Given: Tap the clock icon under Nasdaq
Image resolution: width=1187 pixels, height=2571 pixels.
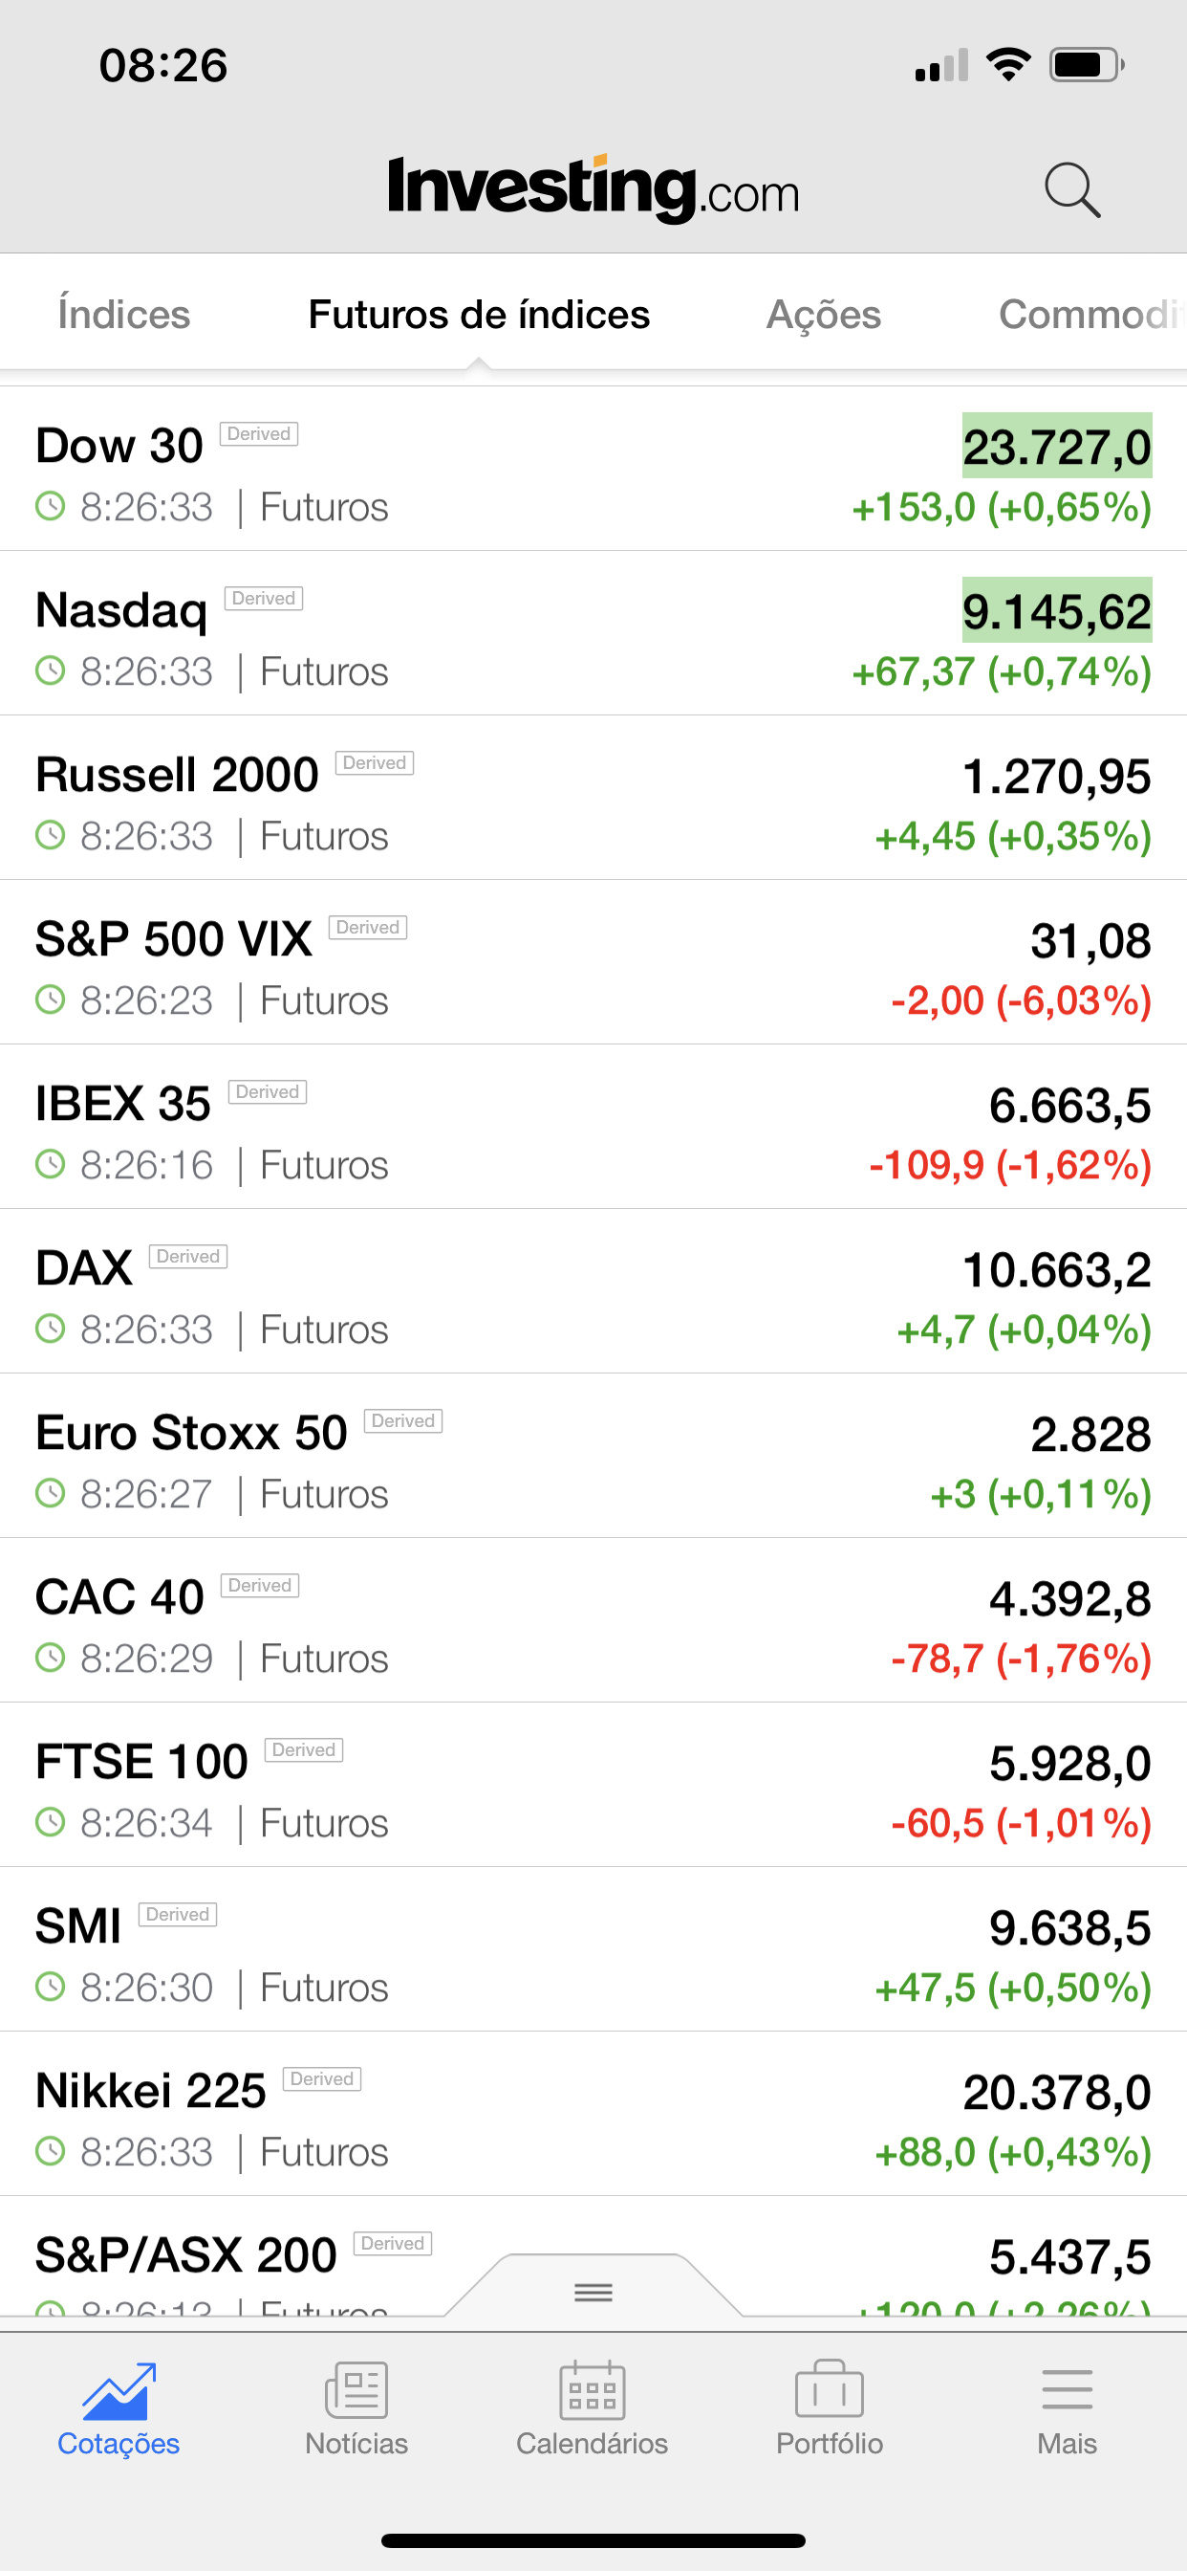Looking at the screenshot, I should [x=50, y=670].
